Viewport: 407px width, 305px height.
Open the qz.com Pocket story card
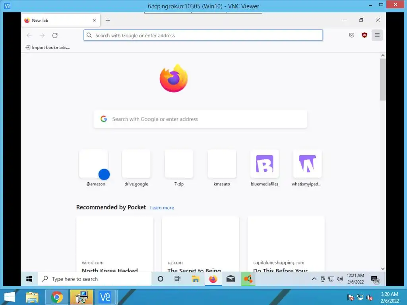(x=200, y=244)
